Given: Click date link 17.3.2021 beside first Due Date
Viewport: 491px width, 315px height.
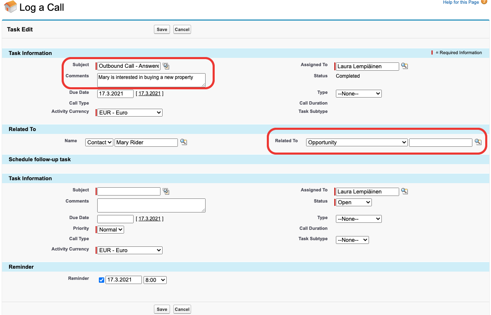Looking at the screenshot, I should click(x=149, y=93).
